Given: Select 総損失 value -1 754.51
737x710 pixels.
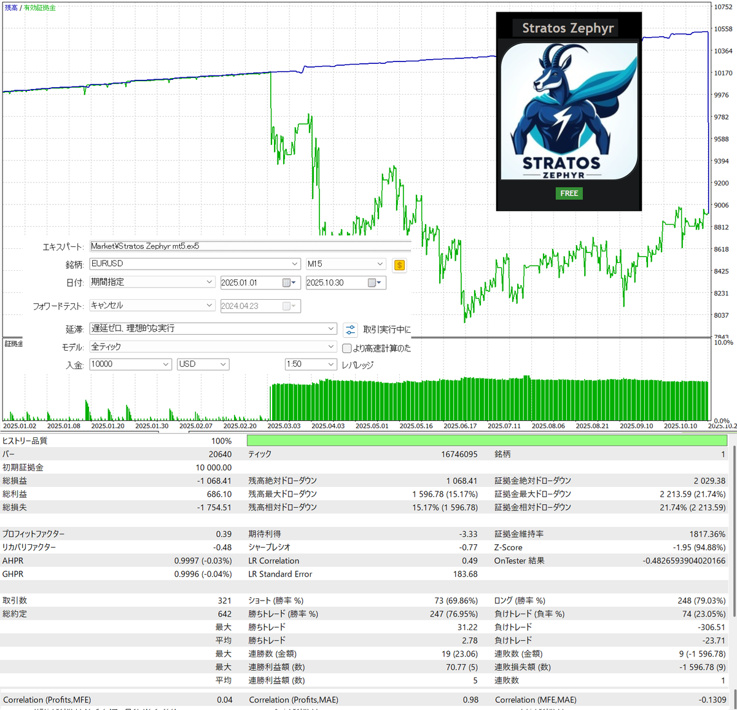Looking at the screenshot, I should (x=214, y=507).
